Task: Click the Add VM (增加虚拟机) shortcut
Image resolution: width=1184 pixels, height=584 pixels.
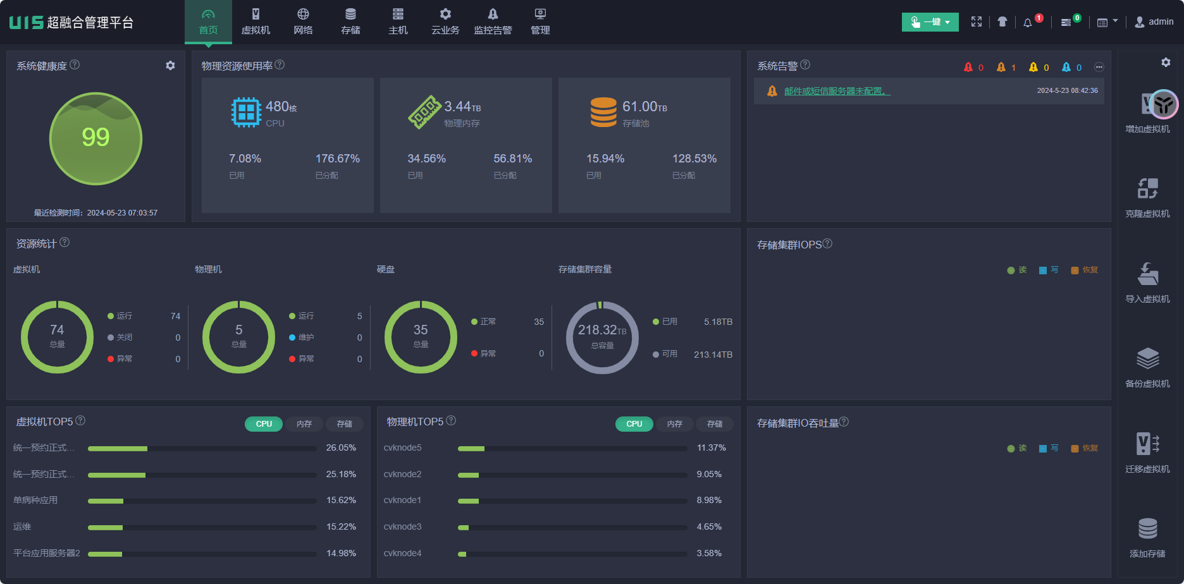Action: 1147,113
